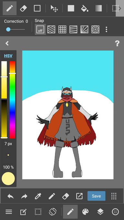Undo the last action
124x220 pixels.
click(x=11, y=196)
